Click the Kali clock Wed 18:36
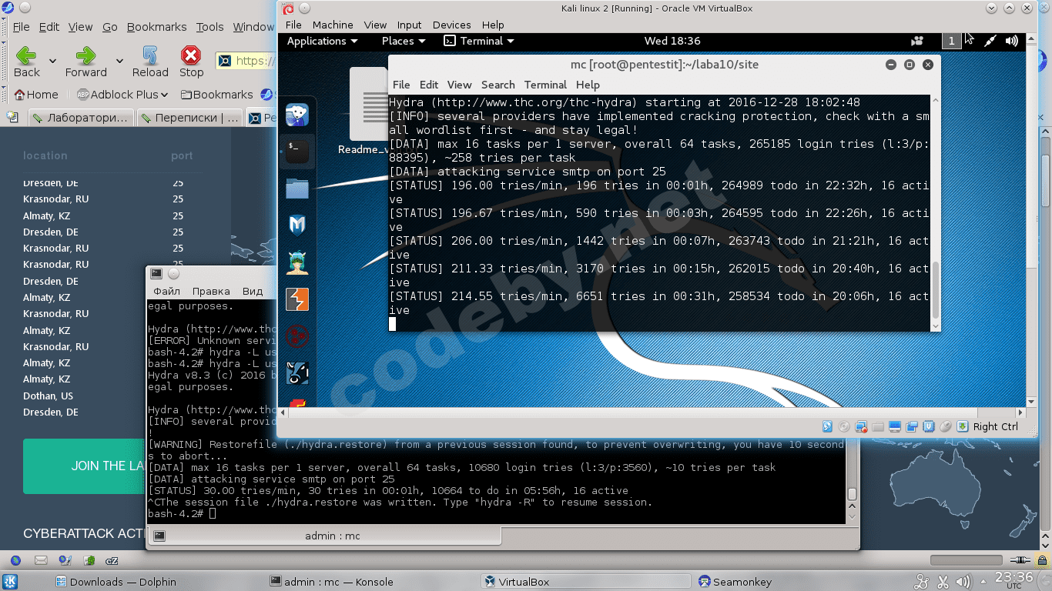1052x591 pixels. coord(672,41)
